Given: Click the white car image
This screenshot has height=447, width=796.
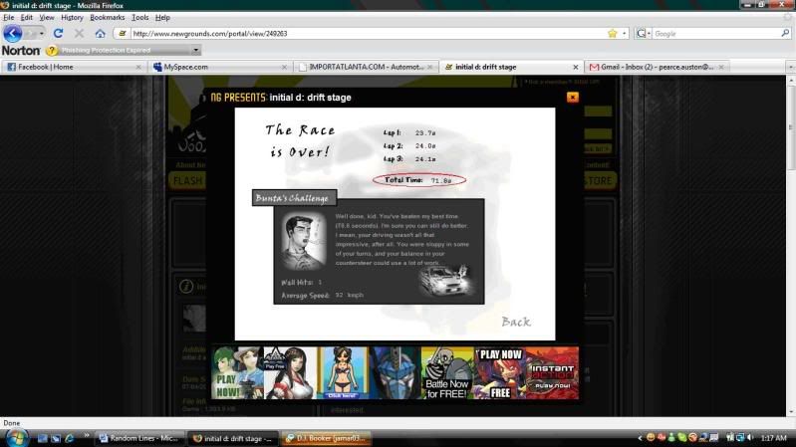Looking at the screenshot, I should [445, 280].
